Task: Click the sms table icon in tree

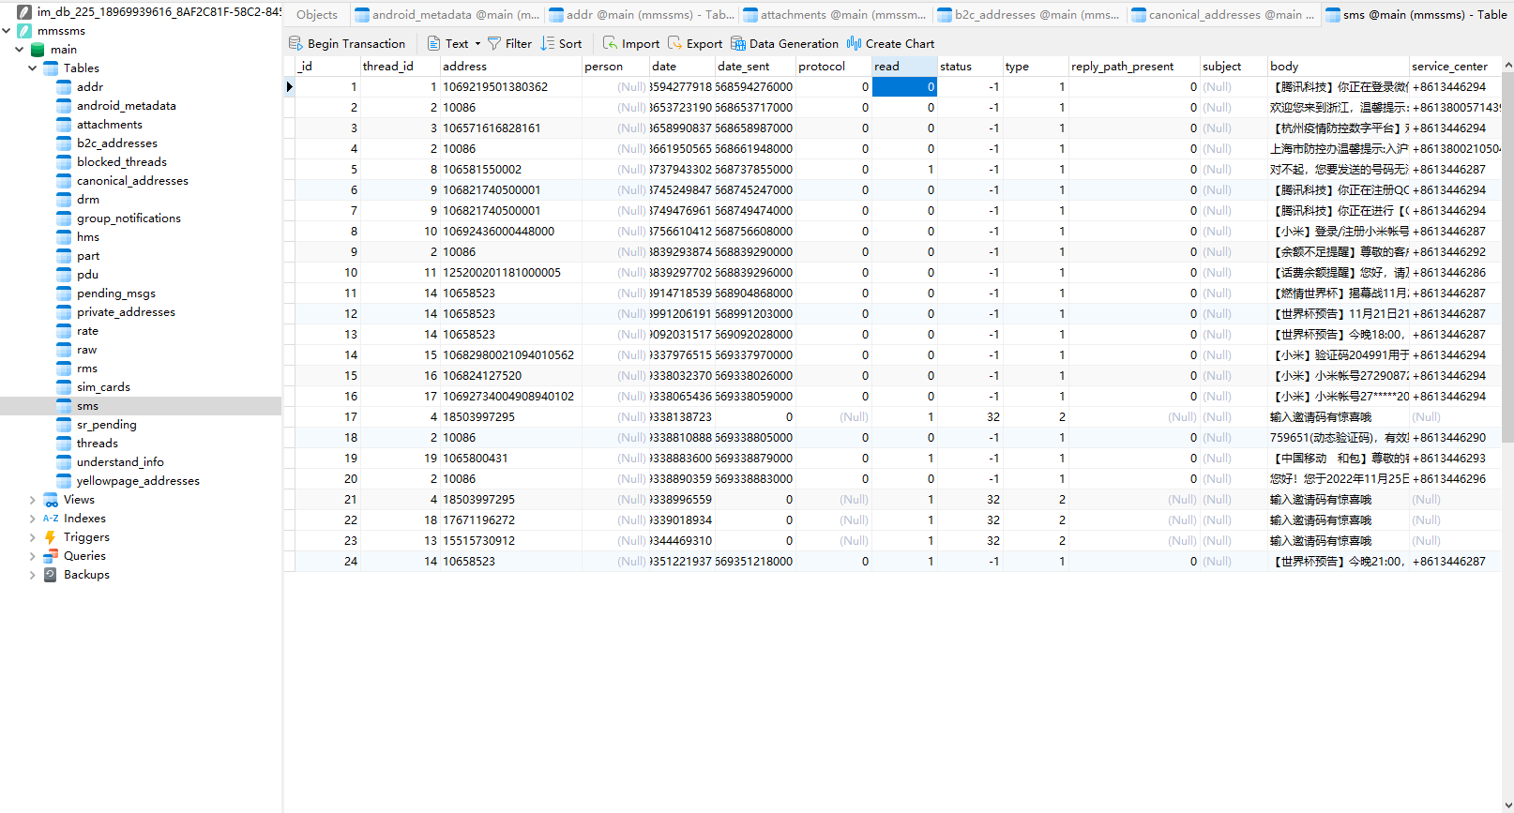Action: (64, 406)
